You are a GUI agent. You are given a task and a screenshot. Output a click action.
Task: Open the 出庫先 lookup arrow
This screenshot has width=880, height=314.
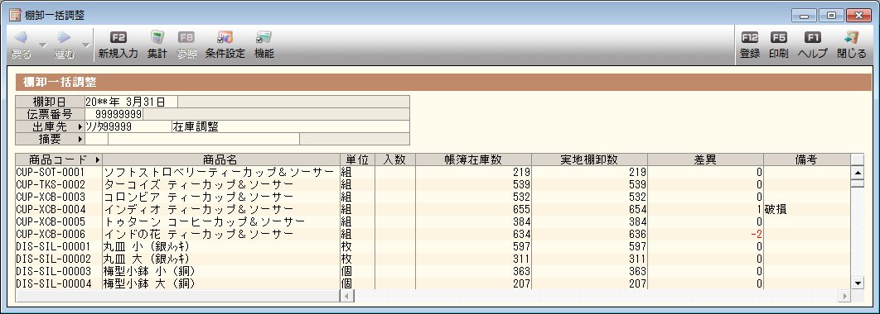pyautogui.click(x=80, y=127)
